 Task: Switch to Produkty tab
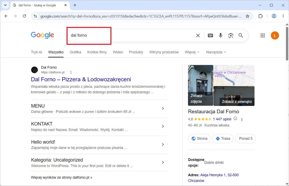pyautogui.click(x=136, y=52)
